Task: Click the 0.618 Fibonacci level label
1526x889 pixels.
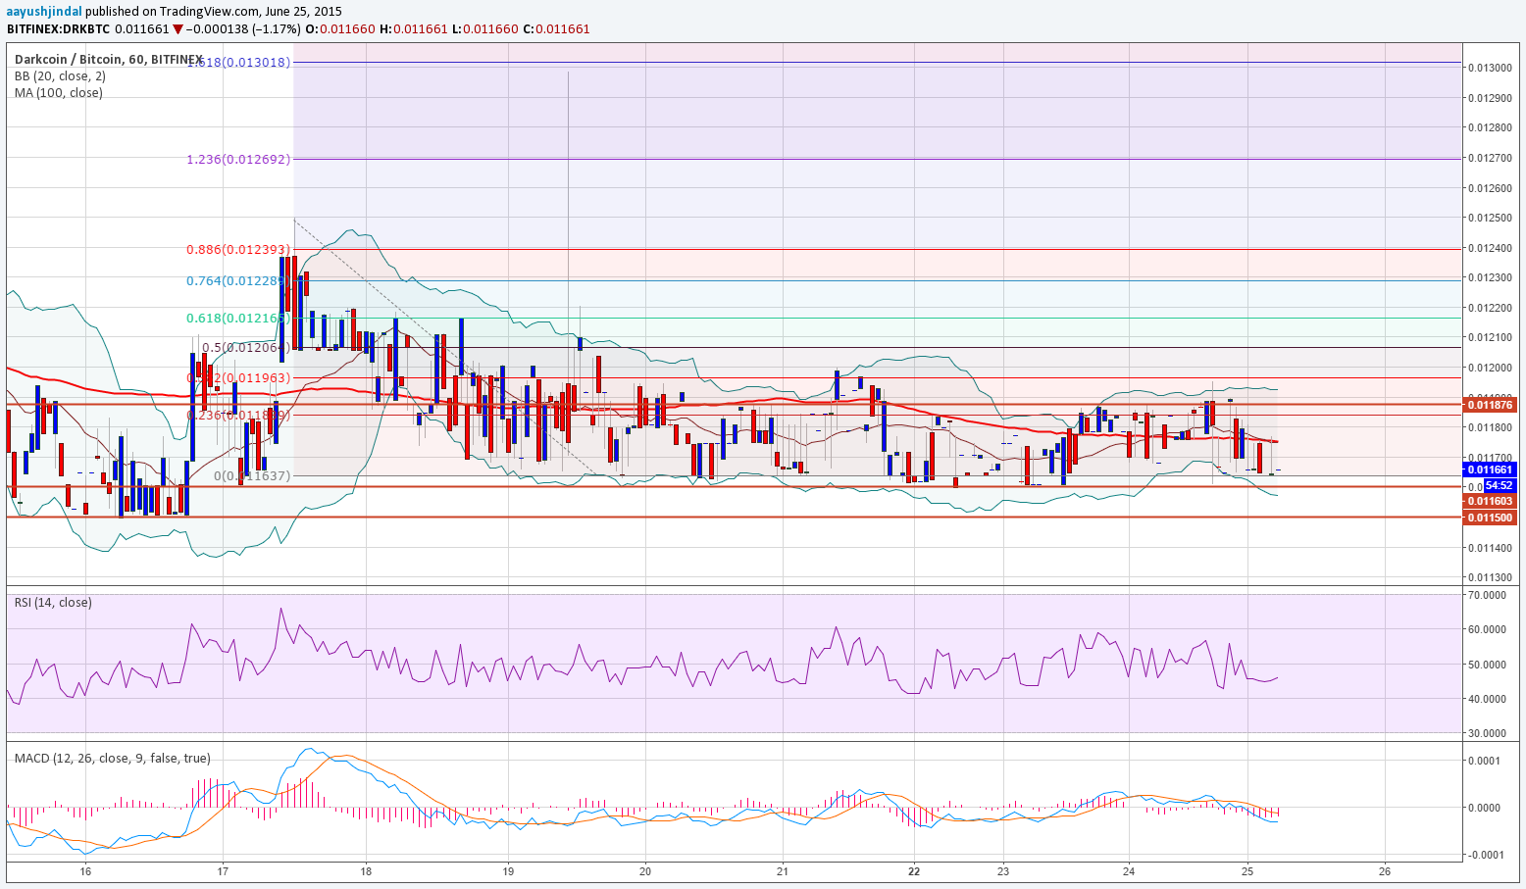Action: (x=236, y=318)
